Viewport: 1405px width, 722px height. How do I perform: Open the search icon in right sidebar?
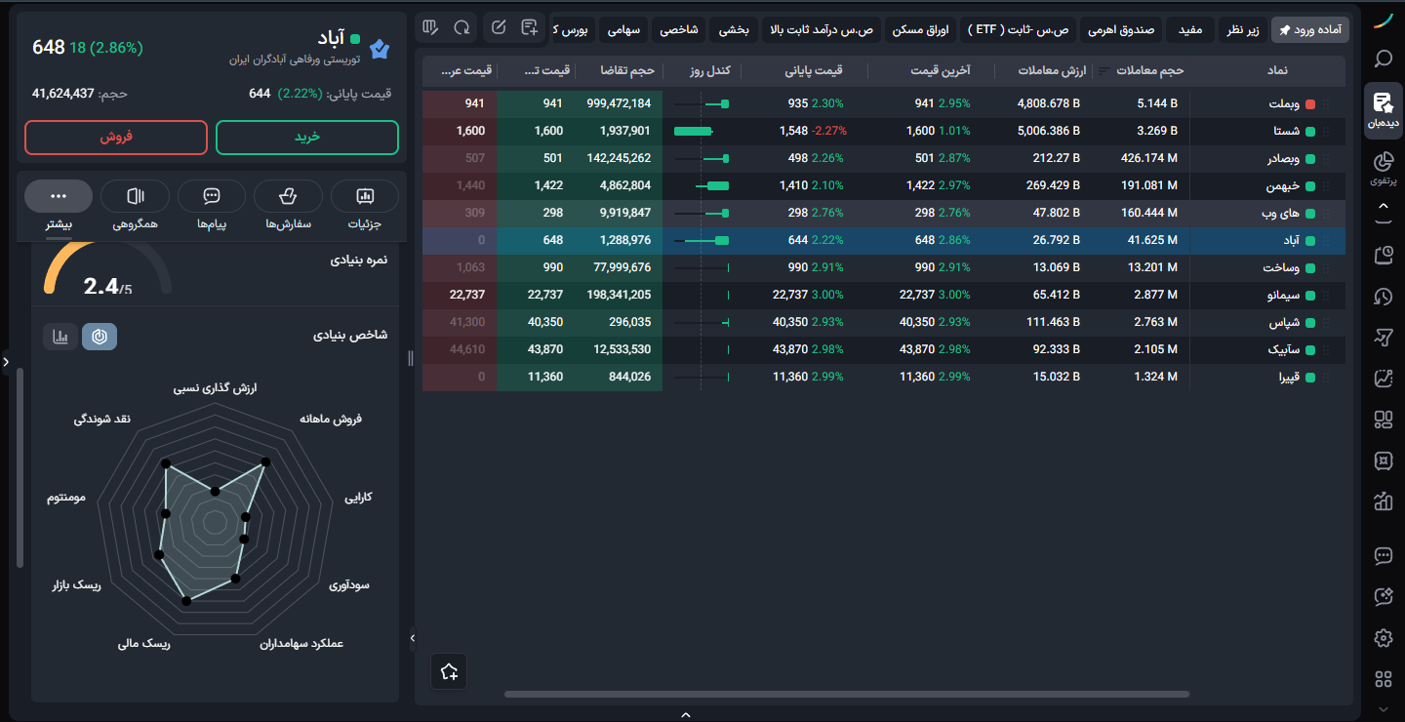(1383, 59)
